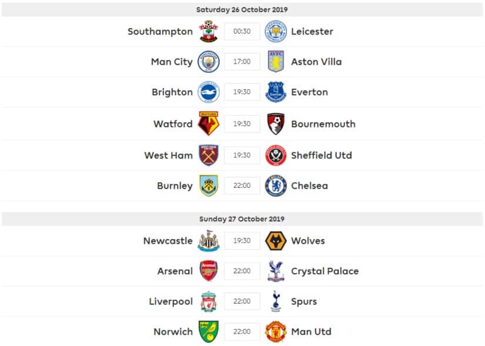Click the 00:30 Southampton vs Leicester kickoff time
The image size is (485, 346).
tap(242, 31)
